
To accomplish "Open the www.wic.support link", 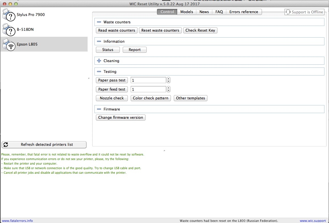I will pyautogui.click(x=313, y=221).
